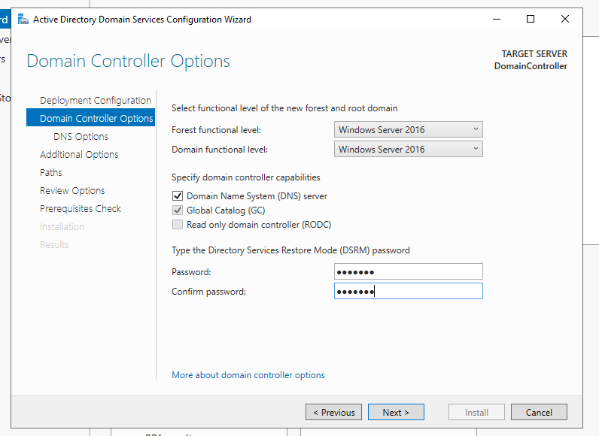
Task: Maximize the configuration wizard window
Action: point(531,19)
